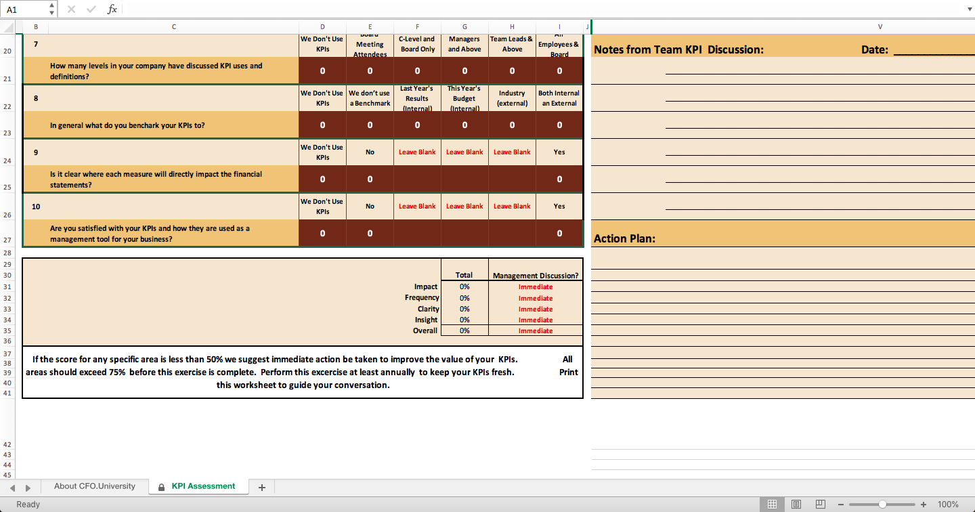Click the 'No' option in question 10

coord(370,207)
